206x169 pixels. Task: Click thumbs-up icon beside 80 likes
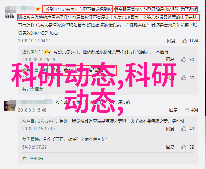[183, 60]
